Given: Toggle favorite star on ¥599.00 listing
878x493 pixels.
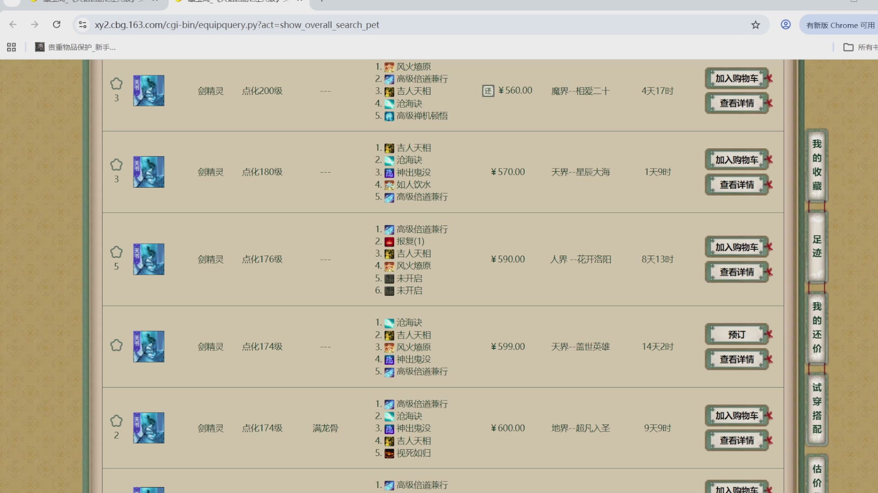Looking at the screenshot, I should pyautogui.click(x=116, y=345).
